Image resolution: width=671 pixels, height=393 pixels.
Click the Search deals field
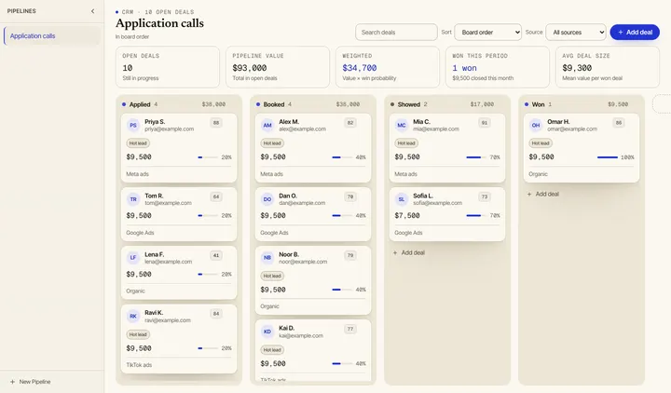(x=396, y=32)
